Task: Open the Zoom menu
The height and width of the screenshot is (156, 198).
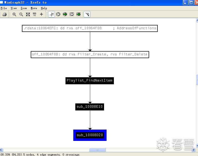Action: [x=24, y=8]
